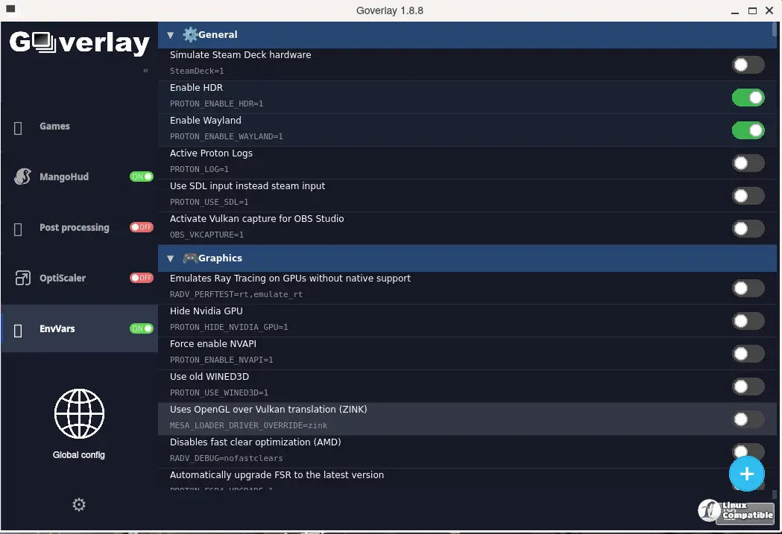Screen dimensions: 782x534
Task: Click the vertical scrollbar thumb
Action: click(x=774, y=29)
